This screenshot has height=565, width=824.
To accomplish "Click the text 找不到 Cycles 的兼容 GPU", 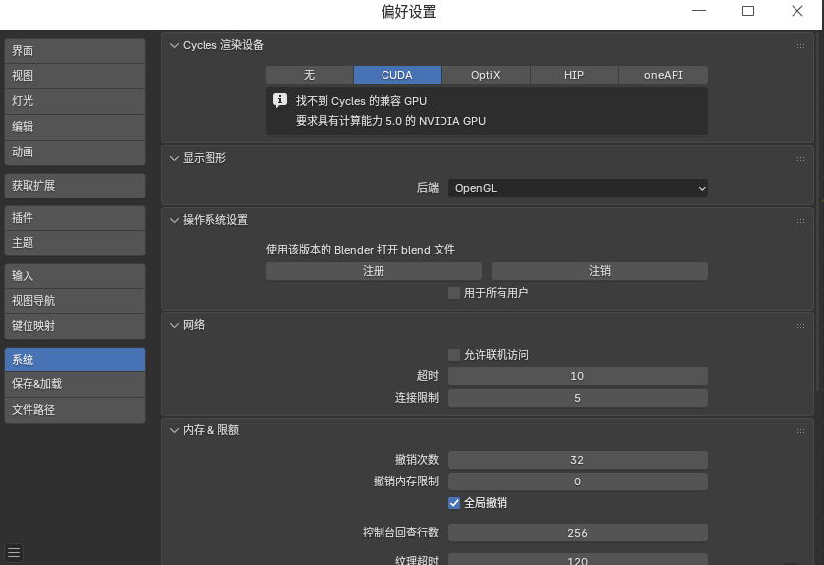I will (361, 101).
